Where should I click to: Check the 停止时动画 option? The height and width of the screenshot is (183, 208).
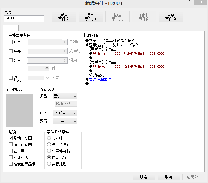[x=10, y=144]
